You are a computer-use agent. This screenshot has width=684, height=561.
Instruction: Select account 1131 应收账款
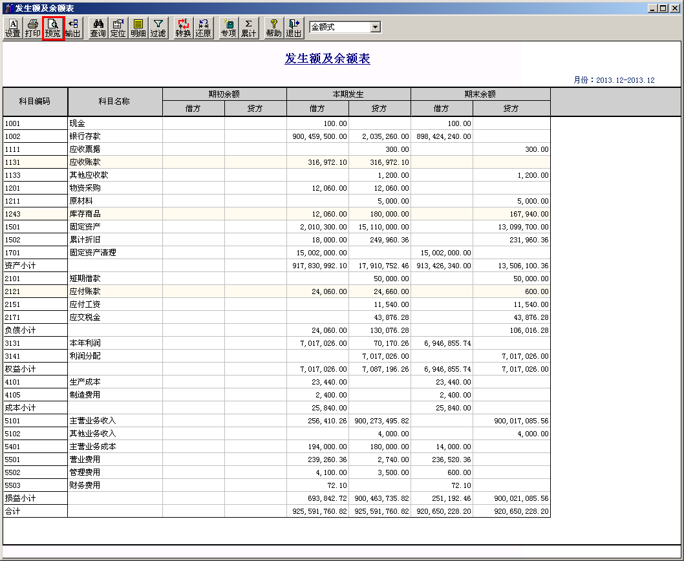[x=277, y=162]
